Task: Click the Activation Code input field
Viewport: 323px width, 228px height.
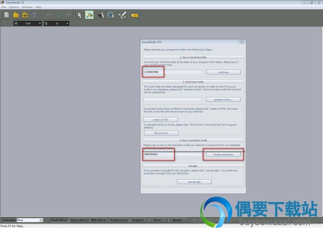Action: 173,154
